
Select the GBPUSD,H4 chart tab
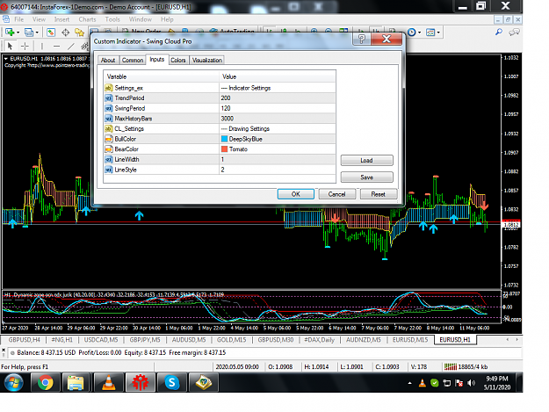click(25, 340)
